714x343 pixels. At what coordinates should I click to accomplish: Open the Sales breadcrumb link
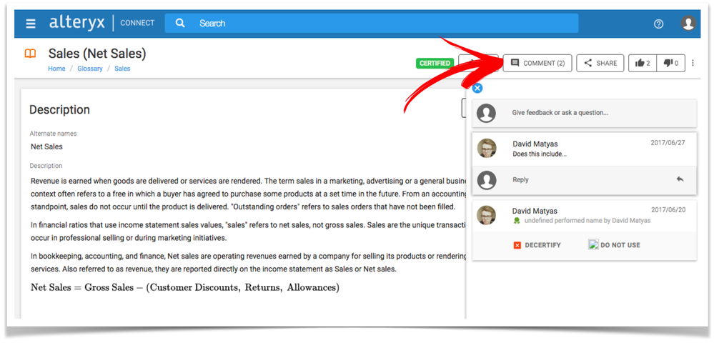pos(122,69)
